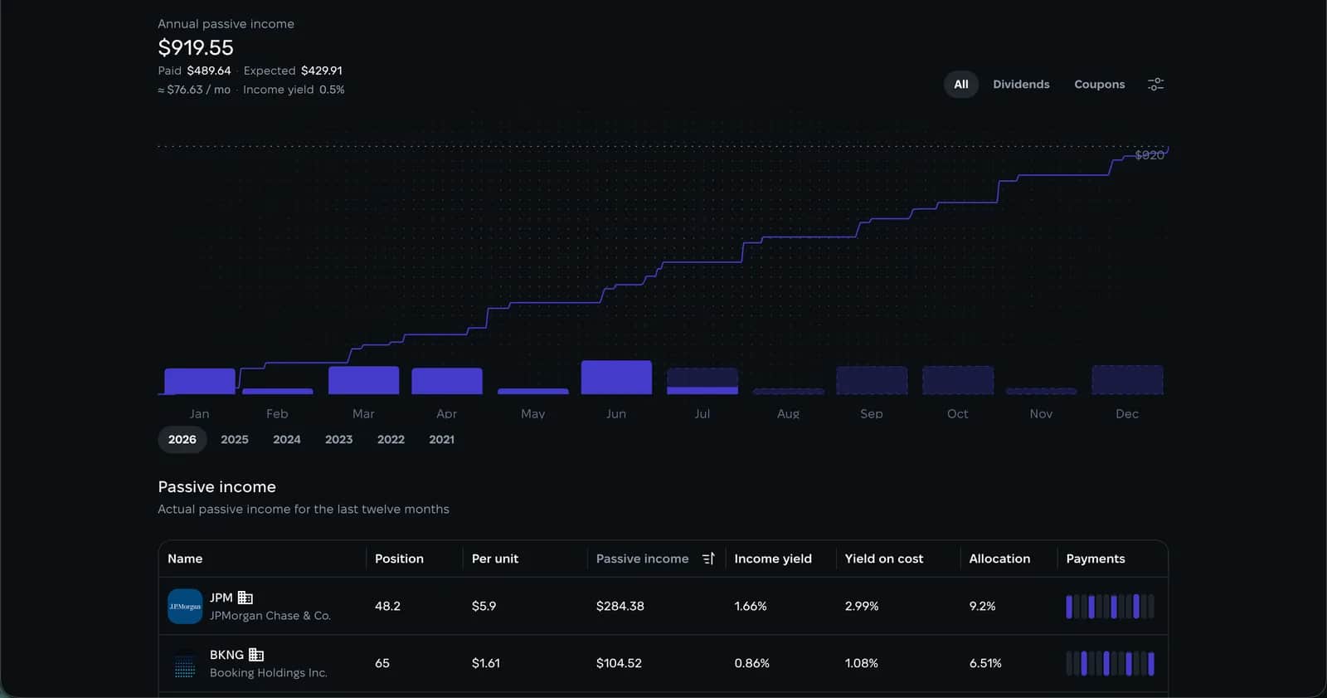Toggle sort icon in Passive income column
Screen dimensions: 1327x698
pyautogui.click(x=708, y=559)
